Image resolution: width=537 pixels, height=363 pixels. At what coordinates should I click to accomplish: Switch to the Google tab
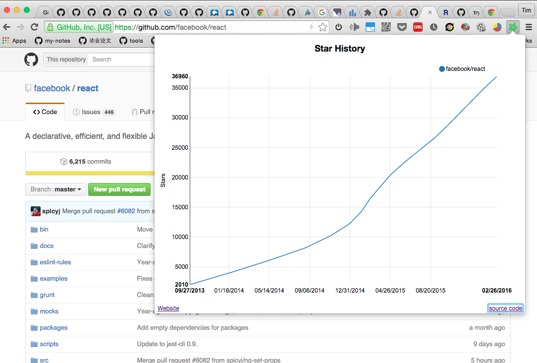pyautogui.click(x=322, y=13)
